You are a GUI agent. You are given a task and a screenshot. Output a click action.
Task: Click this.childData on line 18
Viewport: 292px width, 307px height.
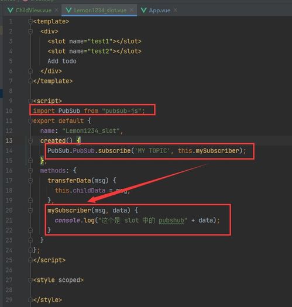coord(80,191)
